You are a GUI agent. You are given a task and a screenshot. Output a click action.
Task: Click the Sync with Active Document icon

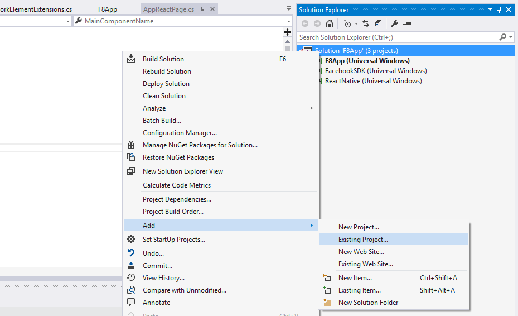[x=366, y=23]
